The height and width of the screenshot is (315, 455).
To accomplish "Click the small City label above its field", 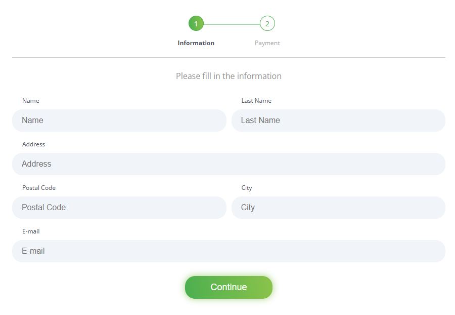I will pos(247,188).
